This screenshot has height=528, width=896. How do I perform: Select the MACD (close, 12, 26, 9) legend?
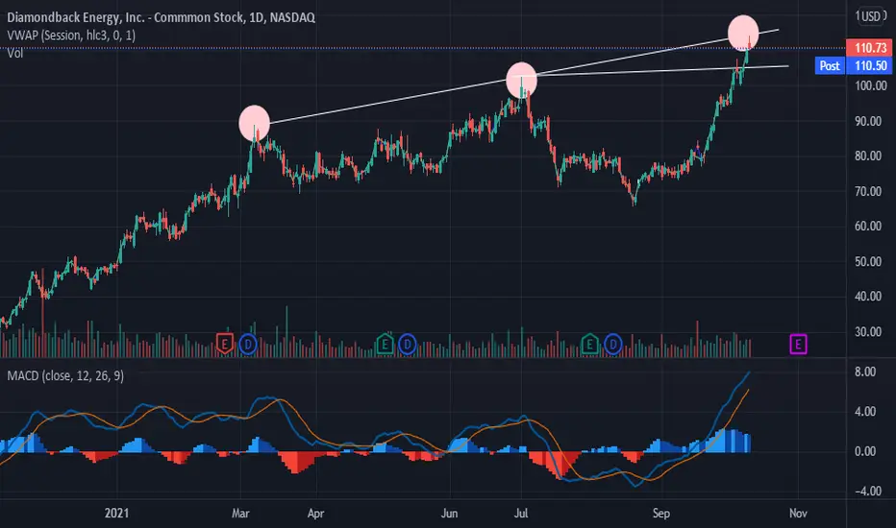click(65, 375)
